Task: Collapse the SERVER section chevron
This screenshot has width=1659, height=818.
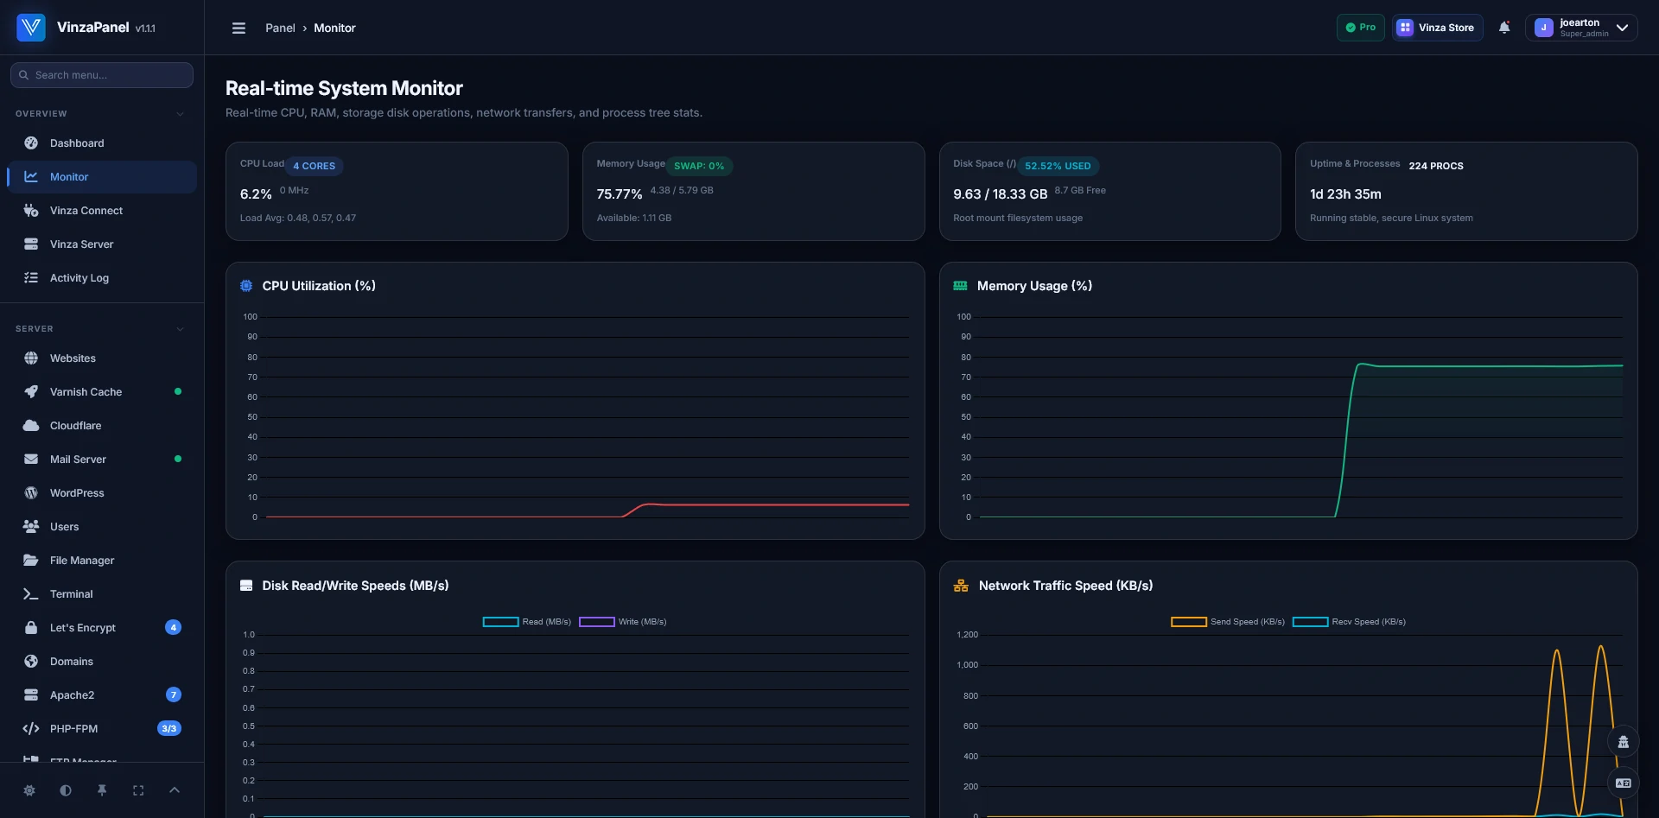Action: point(180,329)
